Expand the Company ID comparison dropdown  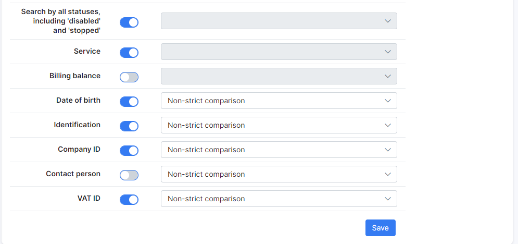click(279, 150)
